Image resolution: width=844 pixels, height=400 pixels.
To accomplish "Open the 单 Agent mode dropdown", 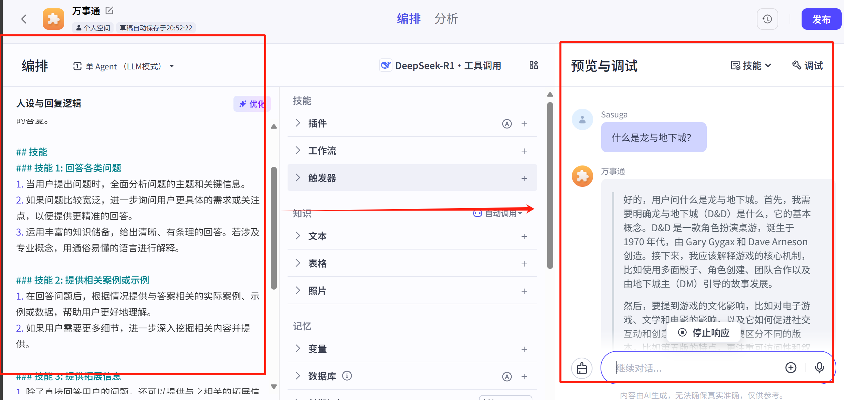I will 124,66.
